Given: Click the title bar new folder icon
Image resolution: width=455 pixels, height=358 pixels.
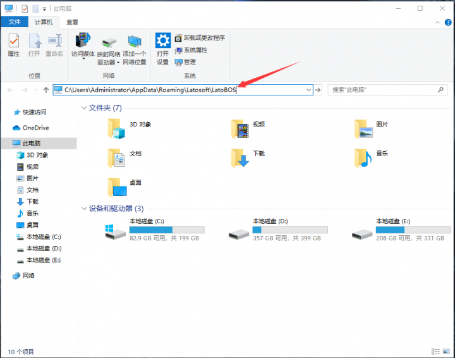Looking at the screenshot, I should (35, 9).
